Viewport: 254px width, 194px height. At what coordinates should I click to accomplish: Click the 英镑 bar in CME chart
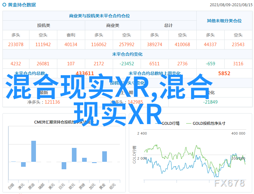coord(84,160)
